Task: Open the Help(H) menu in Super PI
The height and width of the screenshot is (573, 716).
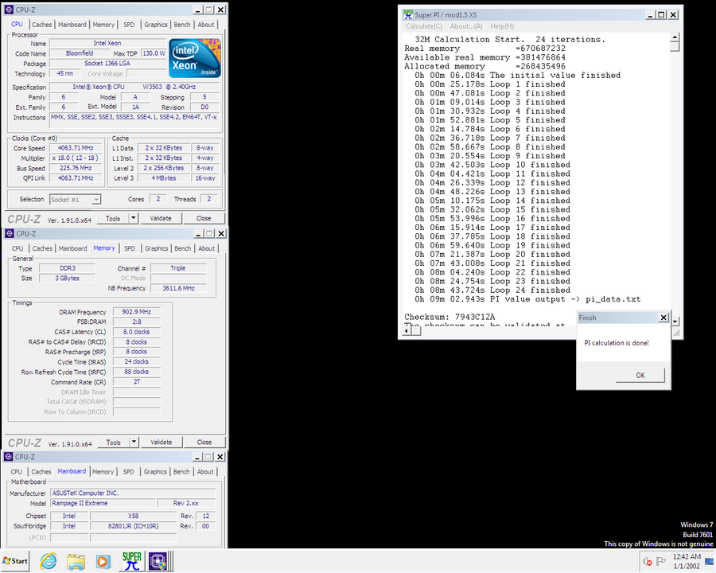Action: (502, 26)
